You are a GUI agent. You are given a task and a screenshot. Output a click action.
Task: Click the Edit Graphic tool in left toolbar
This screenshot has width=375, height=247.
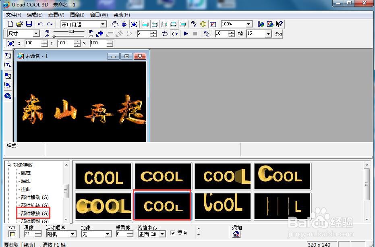[8, 85]
